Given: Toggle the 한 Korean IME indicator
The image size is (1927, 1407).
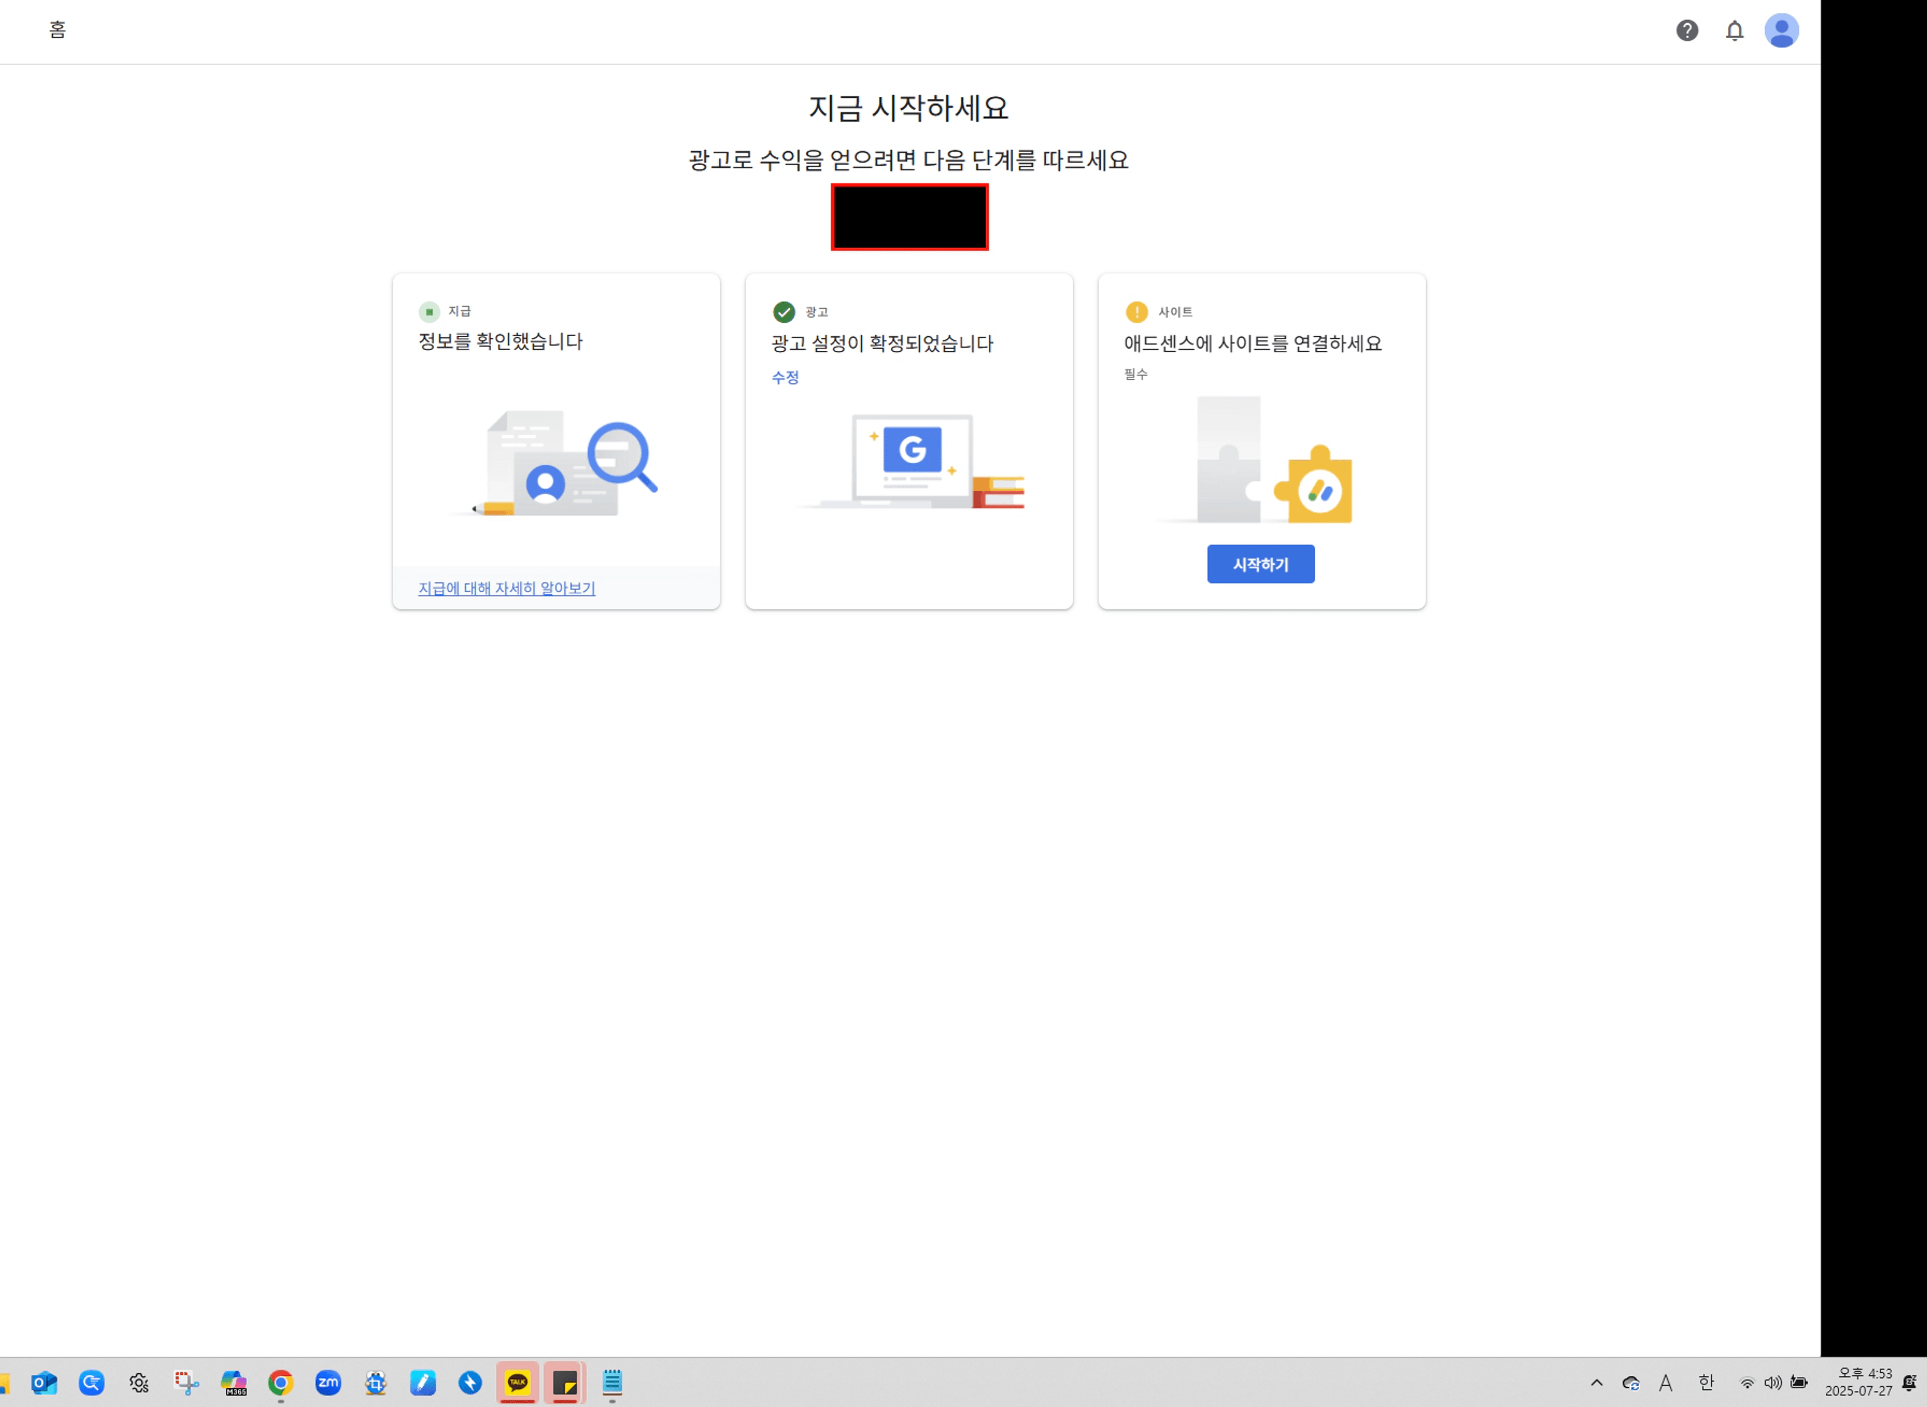Looking at the screenshot, I should pyautogui.click(x=1707, y=1383).
